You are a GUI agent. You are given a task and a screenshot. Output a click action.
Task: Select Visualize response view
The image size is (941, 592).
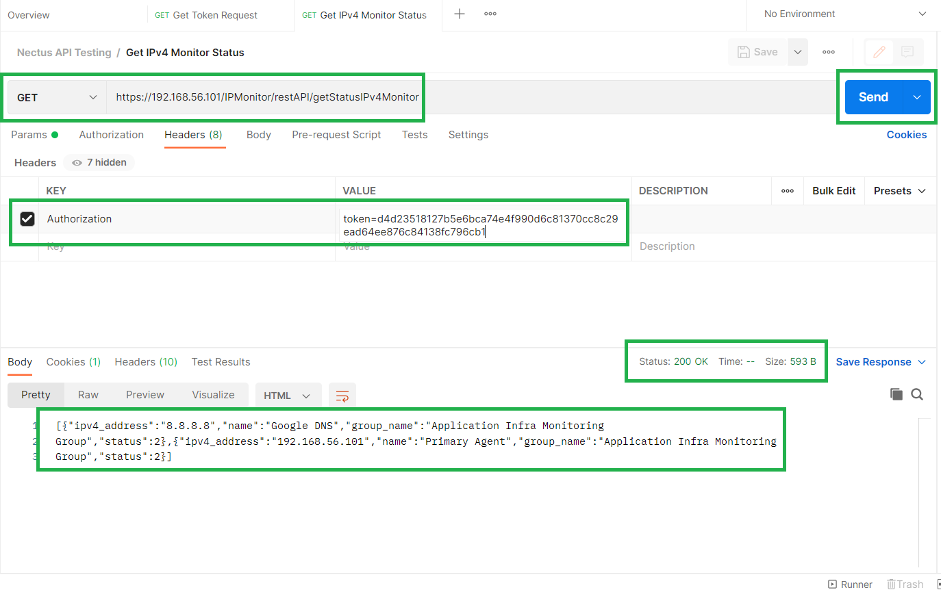213,395
